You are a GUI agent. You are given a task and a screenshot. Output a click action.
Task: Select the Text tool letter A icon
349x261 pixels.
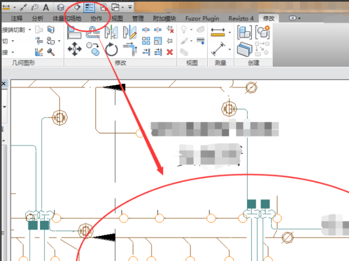click(46, 7)
